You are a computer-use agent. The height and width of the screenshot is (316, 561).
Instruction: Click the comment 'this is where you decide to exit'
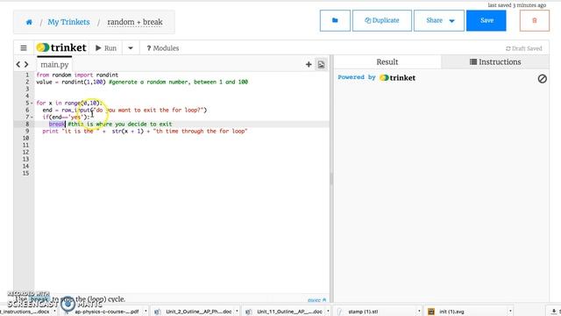[120, 124]
